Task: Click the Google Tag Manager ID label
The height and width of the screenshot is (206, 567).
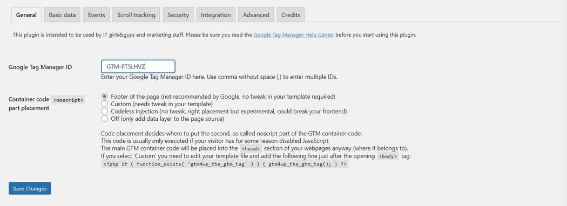Action: tap(40, 67)
